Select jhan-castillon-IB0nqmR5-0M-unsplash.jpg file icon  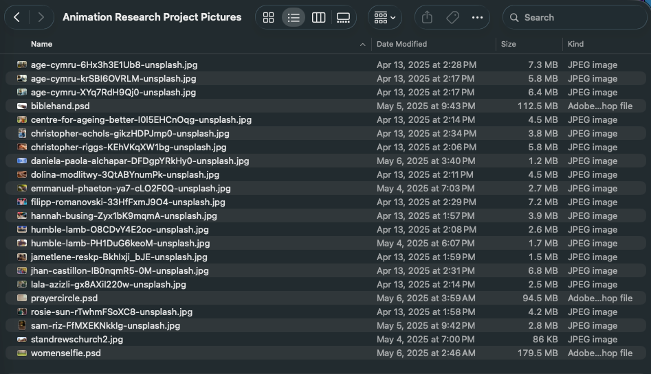22,270
